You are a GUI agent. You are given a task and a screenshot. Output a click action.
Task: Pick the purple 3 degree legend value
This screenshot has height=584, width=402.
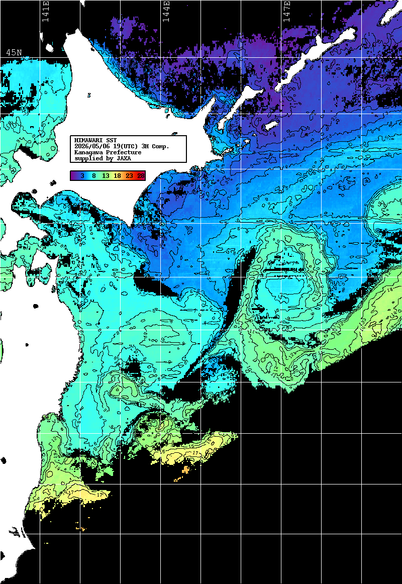coord(82,176)
